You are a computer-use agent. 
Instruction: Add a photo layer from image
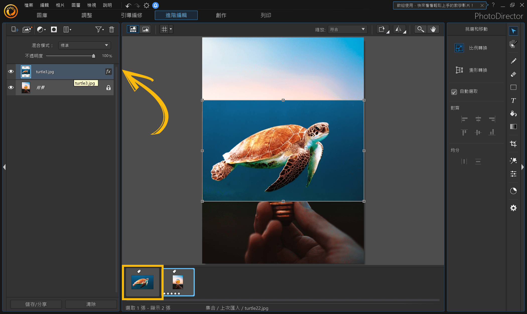pyautogui.click(x=27, y=29)
